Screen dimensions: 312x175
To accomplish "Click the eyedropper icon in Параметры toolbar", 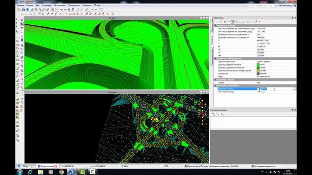I will [x=255, y=22].
